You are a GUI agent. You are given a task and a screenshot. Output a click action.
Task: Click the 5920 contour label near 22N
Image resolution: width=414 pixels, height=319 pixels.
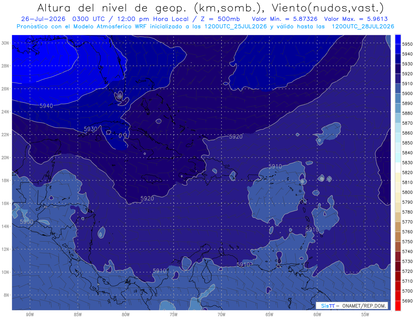pyautogui.click(x=236, y=137)
